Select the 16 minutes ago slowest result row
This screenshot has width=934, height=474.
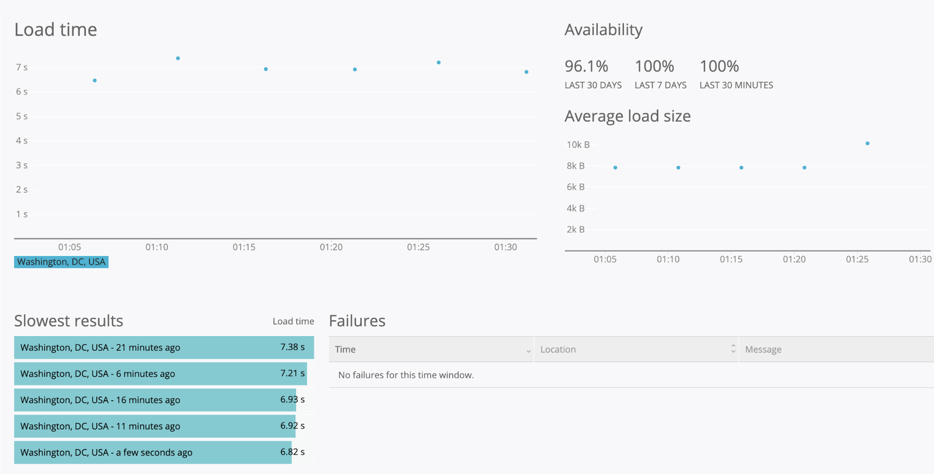click(155, 400)
